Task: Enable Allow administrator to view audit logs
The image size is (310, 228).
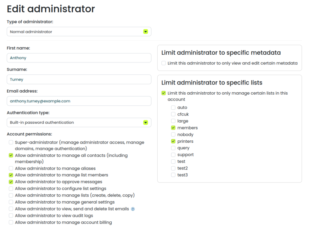Action: click(11, 216)
